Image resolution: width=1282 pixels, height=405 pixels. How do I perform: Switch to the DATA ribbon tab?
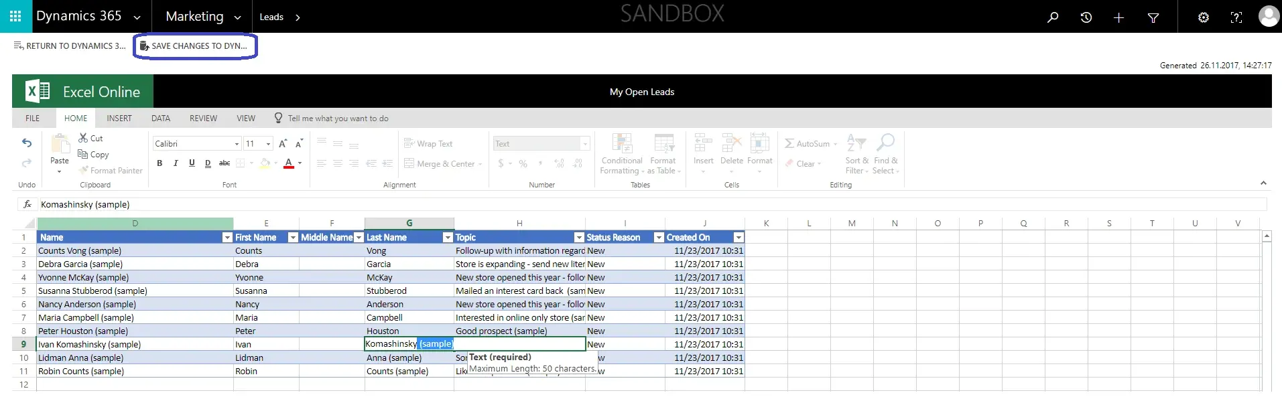(161, 118)
